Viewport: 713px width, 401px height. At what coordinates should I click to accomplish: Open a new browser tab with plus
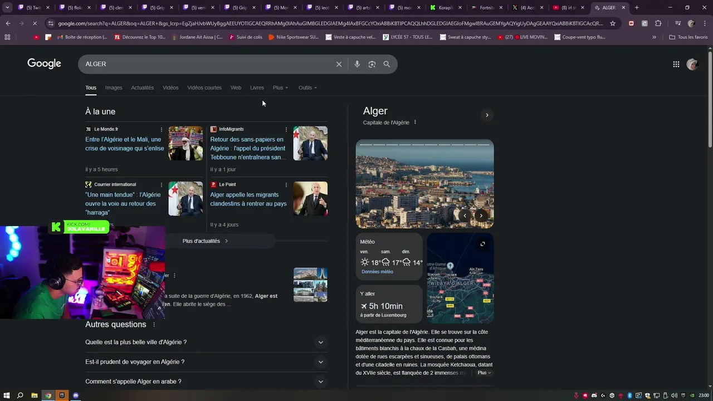tap(637, 8)
